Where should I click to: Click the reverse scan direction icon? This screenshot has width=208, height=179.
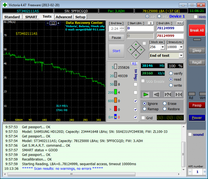point(157,94)
